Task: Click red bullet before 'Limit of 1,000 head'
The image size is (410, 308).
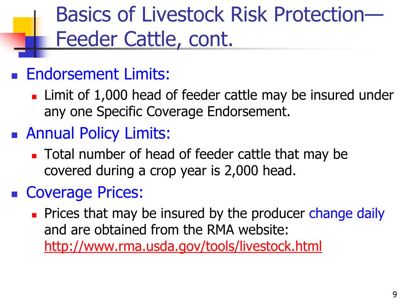Action: (34, 97)
